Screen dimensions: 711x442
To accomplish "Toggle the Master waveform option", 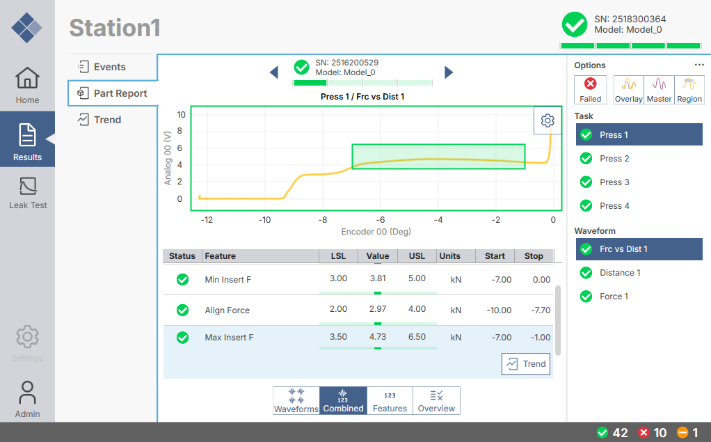I will tap(659, 90).
